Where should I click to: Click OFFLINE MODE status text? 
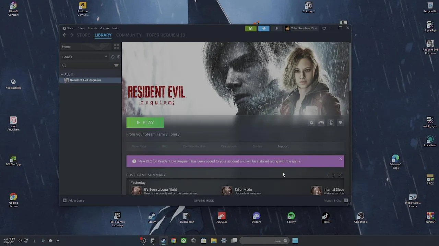point(204,201)
